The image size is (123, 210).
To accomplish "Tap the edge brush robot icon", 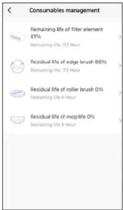I will pyautogui.click(x=17, y=66).
